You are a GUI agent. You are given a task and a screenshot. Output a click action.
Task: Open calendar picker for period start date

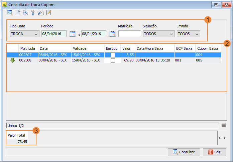(x=73, y=34)
